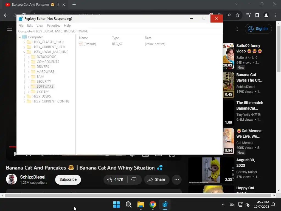Screen dimensions: 281x211
Task: Open the Help menu in Registry Editor
Action: (x=67, y=26)
